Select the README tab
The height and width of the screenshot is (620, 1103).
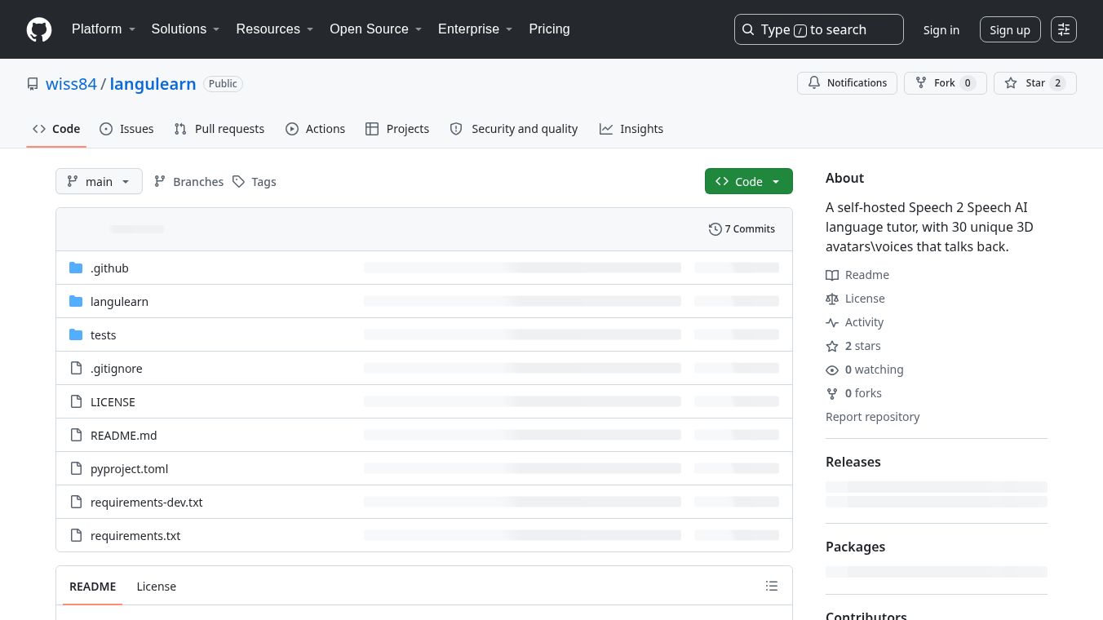[92, 586]
